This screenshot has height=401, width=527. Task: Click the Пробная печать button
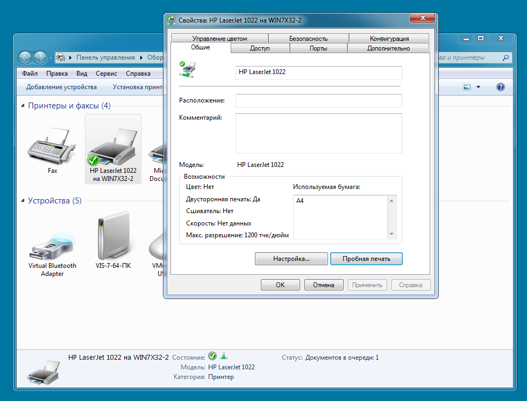click(366, 259)
